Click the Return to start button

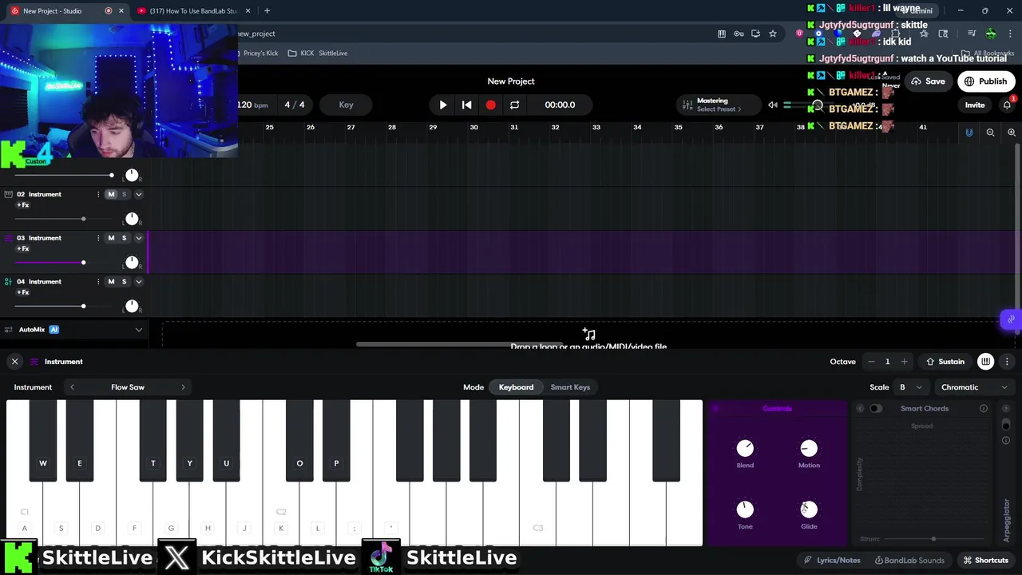tap(467, 105)
